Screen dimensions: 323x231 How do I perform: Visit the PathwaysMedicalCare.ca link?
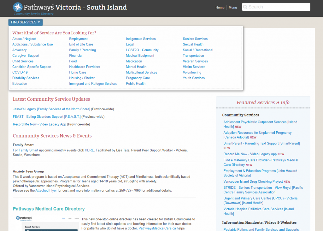[x=157, y=228]
